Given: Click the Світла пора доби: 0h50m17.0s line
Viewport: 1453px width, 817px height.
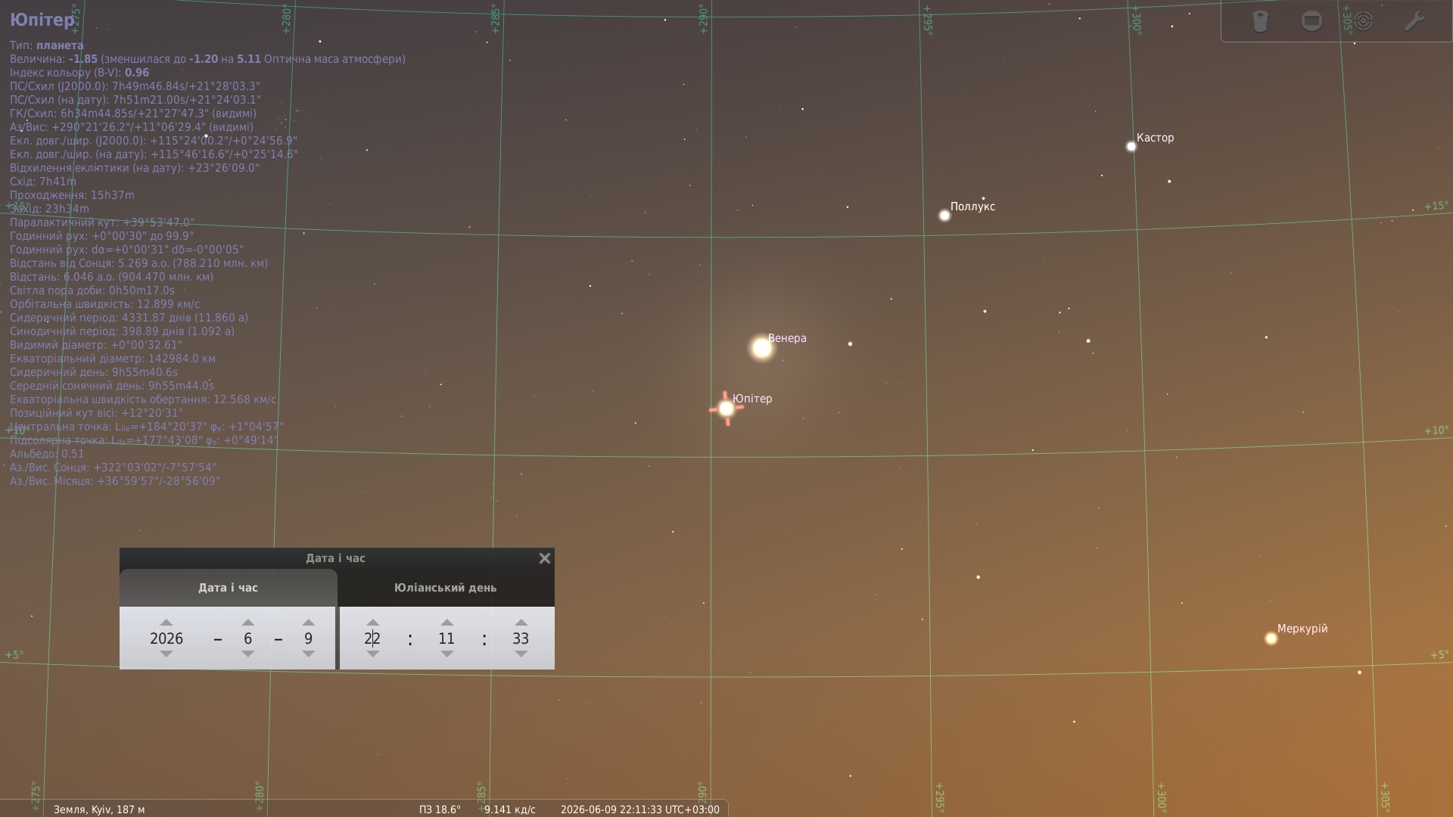Looking at the screenshot, I should (x=92, y=290).
